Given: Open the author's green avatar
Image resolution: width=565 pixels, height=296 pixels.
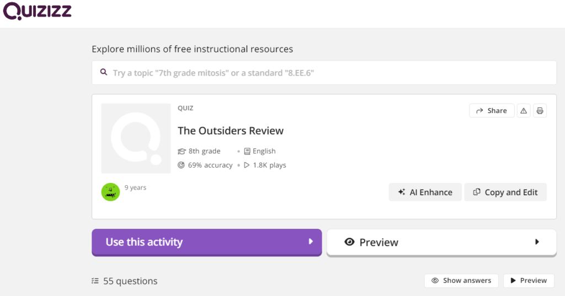Looking at the screenshot, I should [110, 191].
